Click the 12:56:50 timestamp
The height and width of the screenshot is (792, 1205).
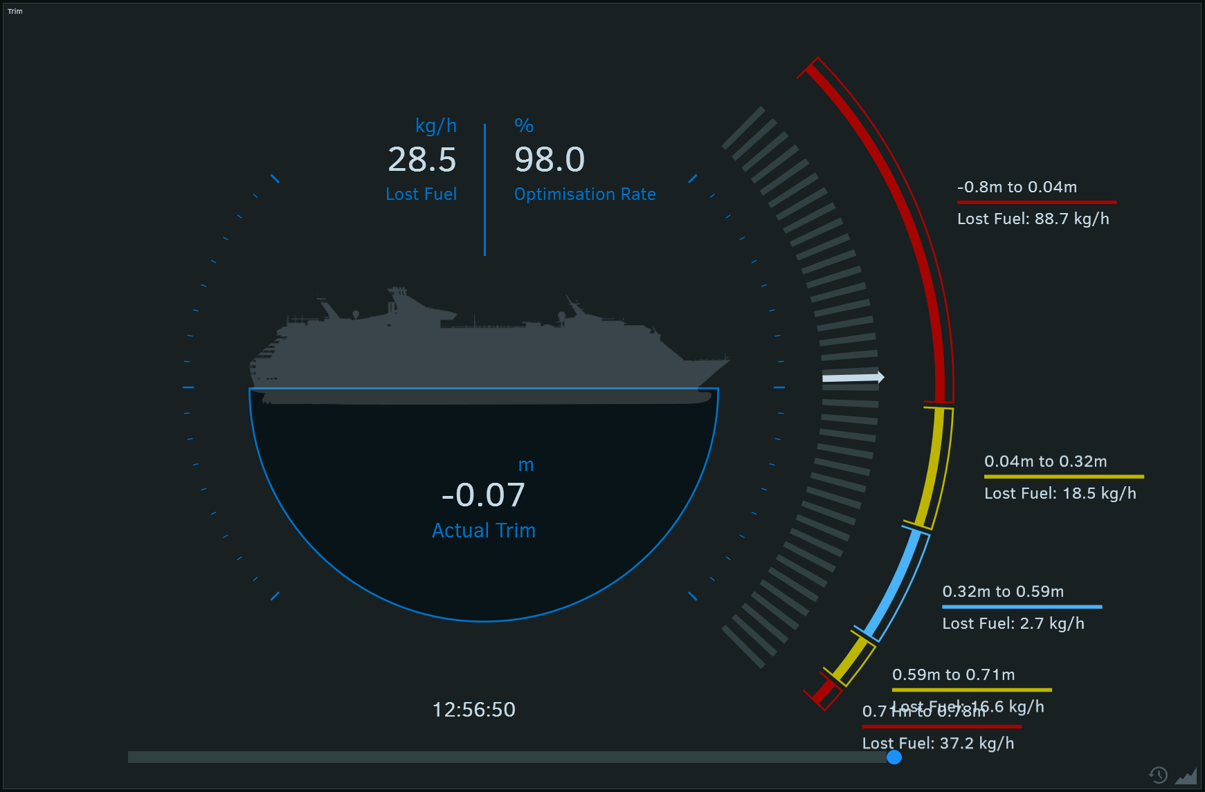pyautogui.click(x=474, y=710)
